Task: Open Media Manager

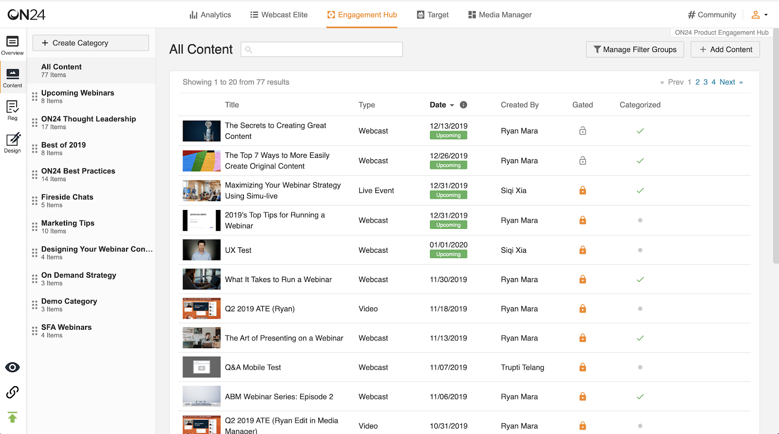Action: [500, 15]
